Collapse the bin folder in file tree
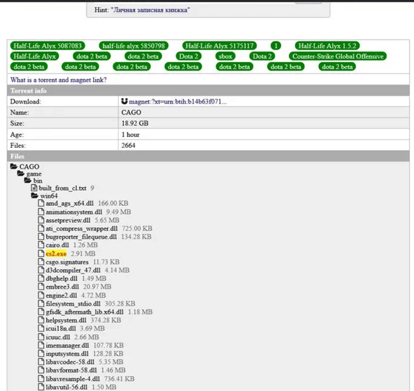The image size is (414, 391). click(x=28, y=181)
